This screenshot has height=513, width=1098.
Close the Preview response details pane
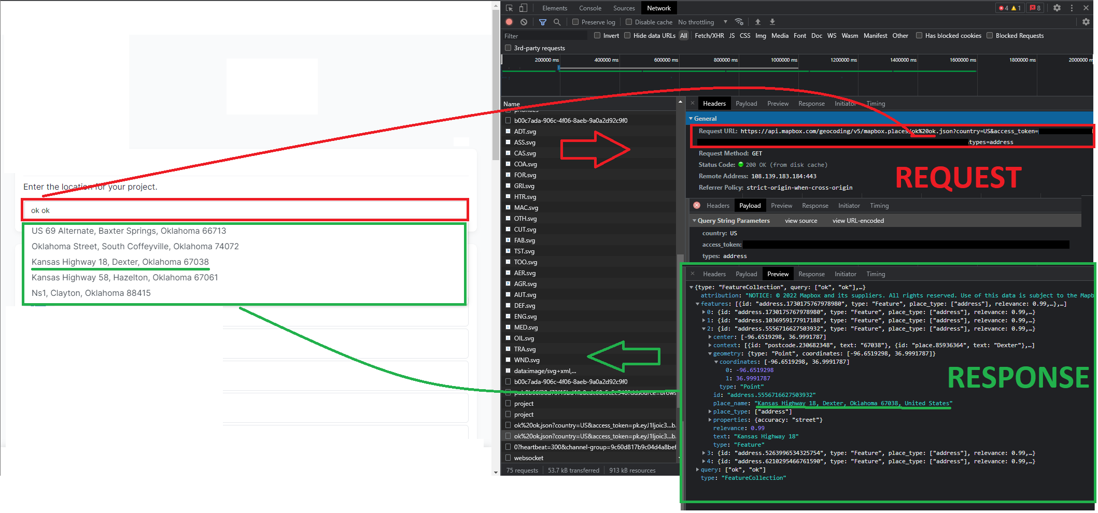692,274
